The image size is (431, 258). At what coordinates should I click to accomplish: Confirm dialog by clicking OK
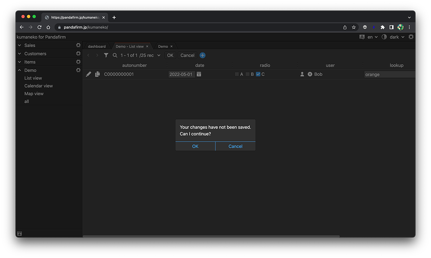pos(195,146)
